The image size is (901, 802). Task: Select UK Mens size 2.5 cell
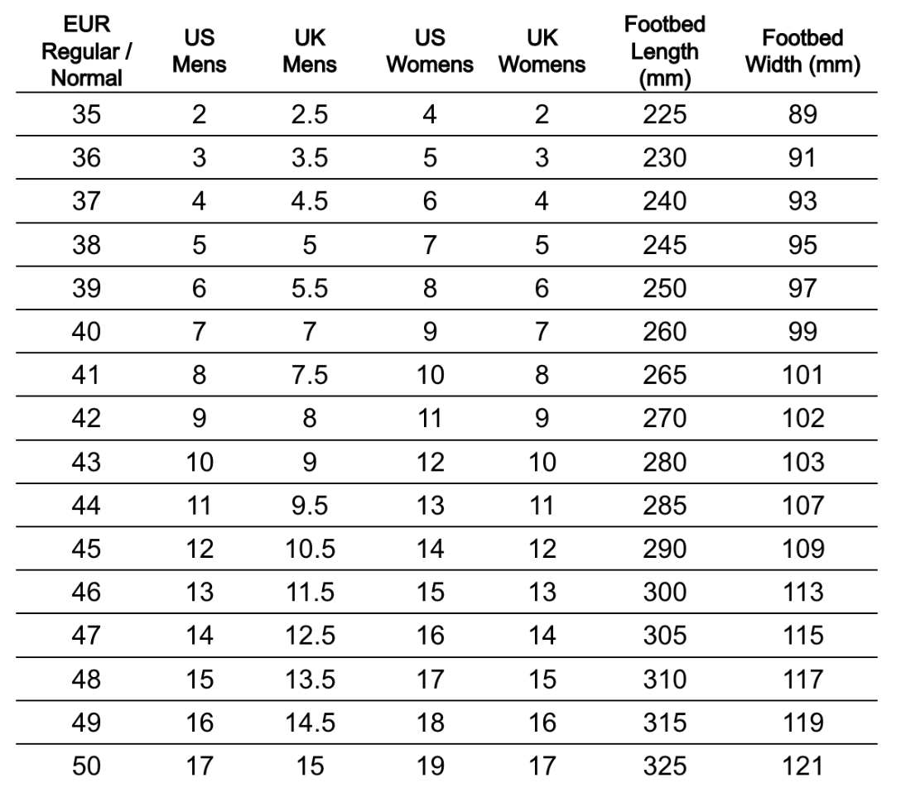coord(309,114)
